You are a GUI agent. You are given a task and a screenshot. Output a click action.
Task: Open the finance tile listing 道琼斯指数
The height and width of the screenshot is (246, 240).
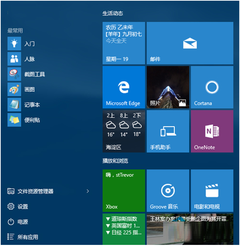[x=124, y=229]
